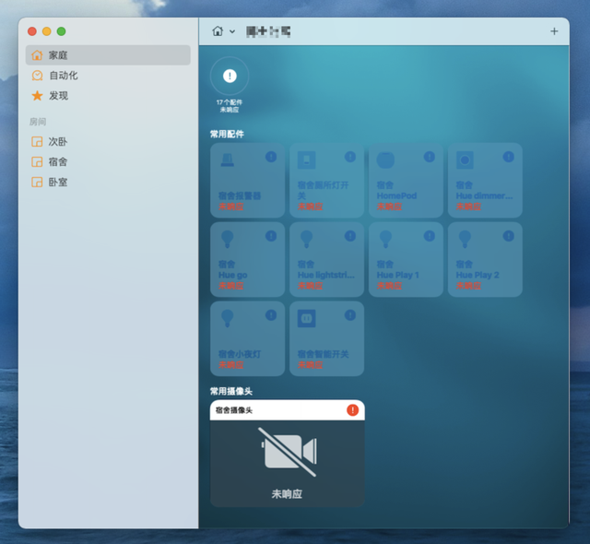Click Hue Play 2 warning badge
The width and height of the screenshot is (590, 544).
[x=508, y=236]
